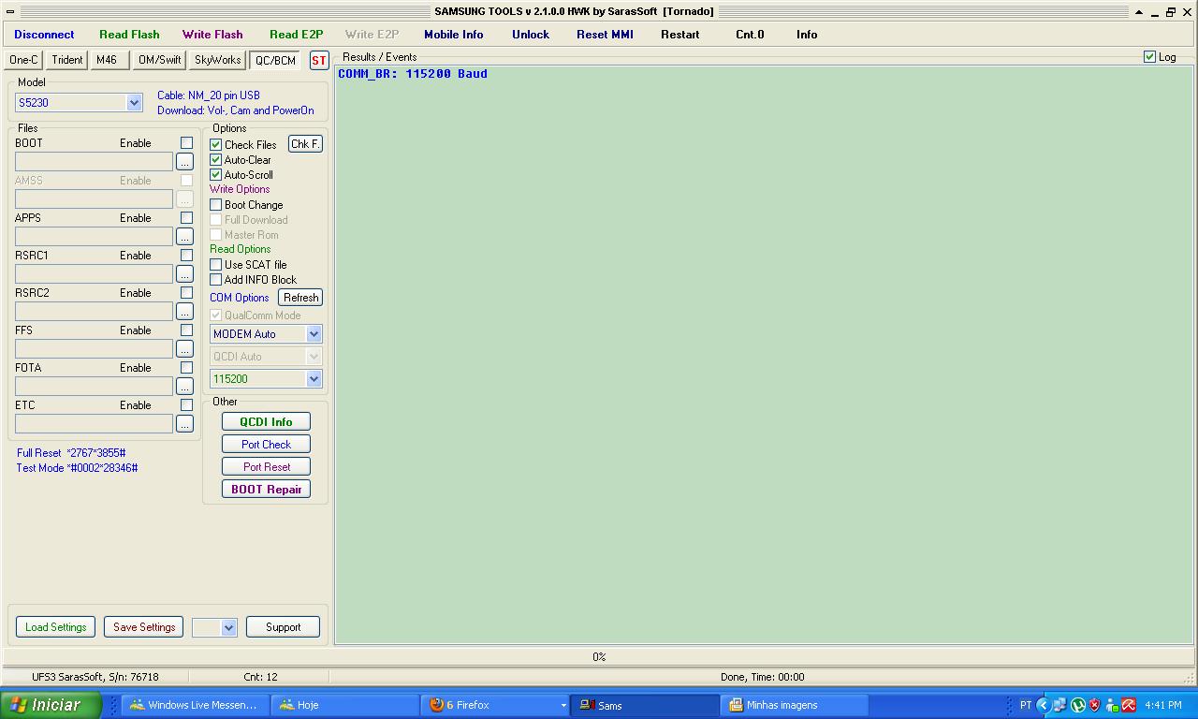
Task: Enable the RSRC1 file checkbox
Action: pyautogui.click(x=186, y=256)
